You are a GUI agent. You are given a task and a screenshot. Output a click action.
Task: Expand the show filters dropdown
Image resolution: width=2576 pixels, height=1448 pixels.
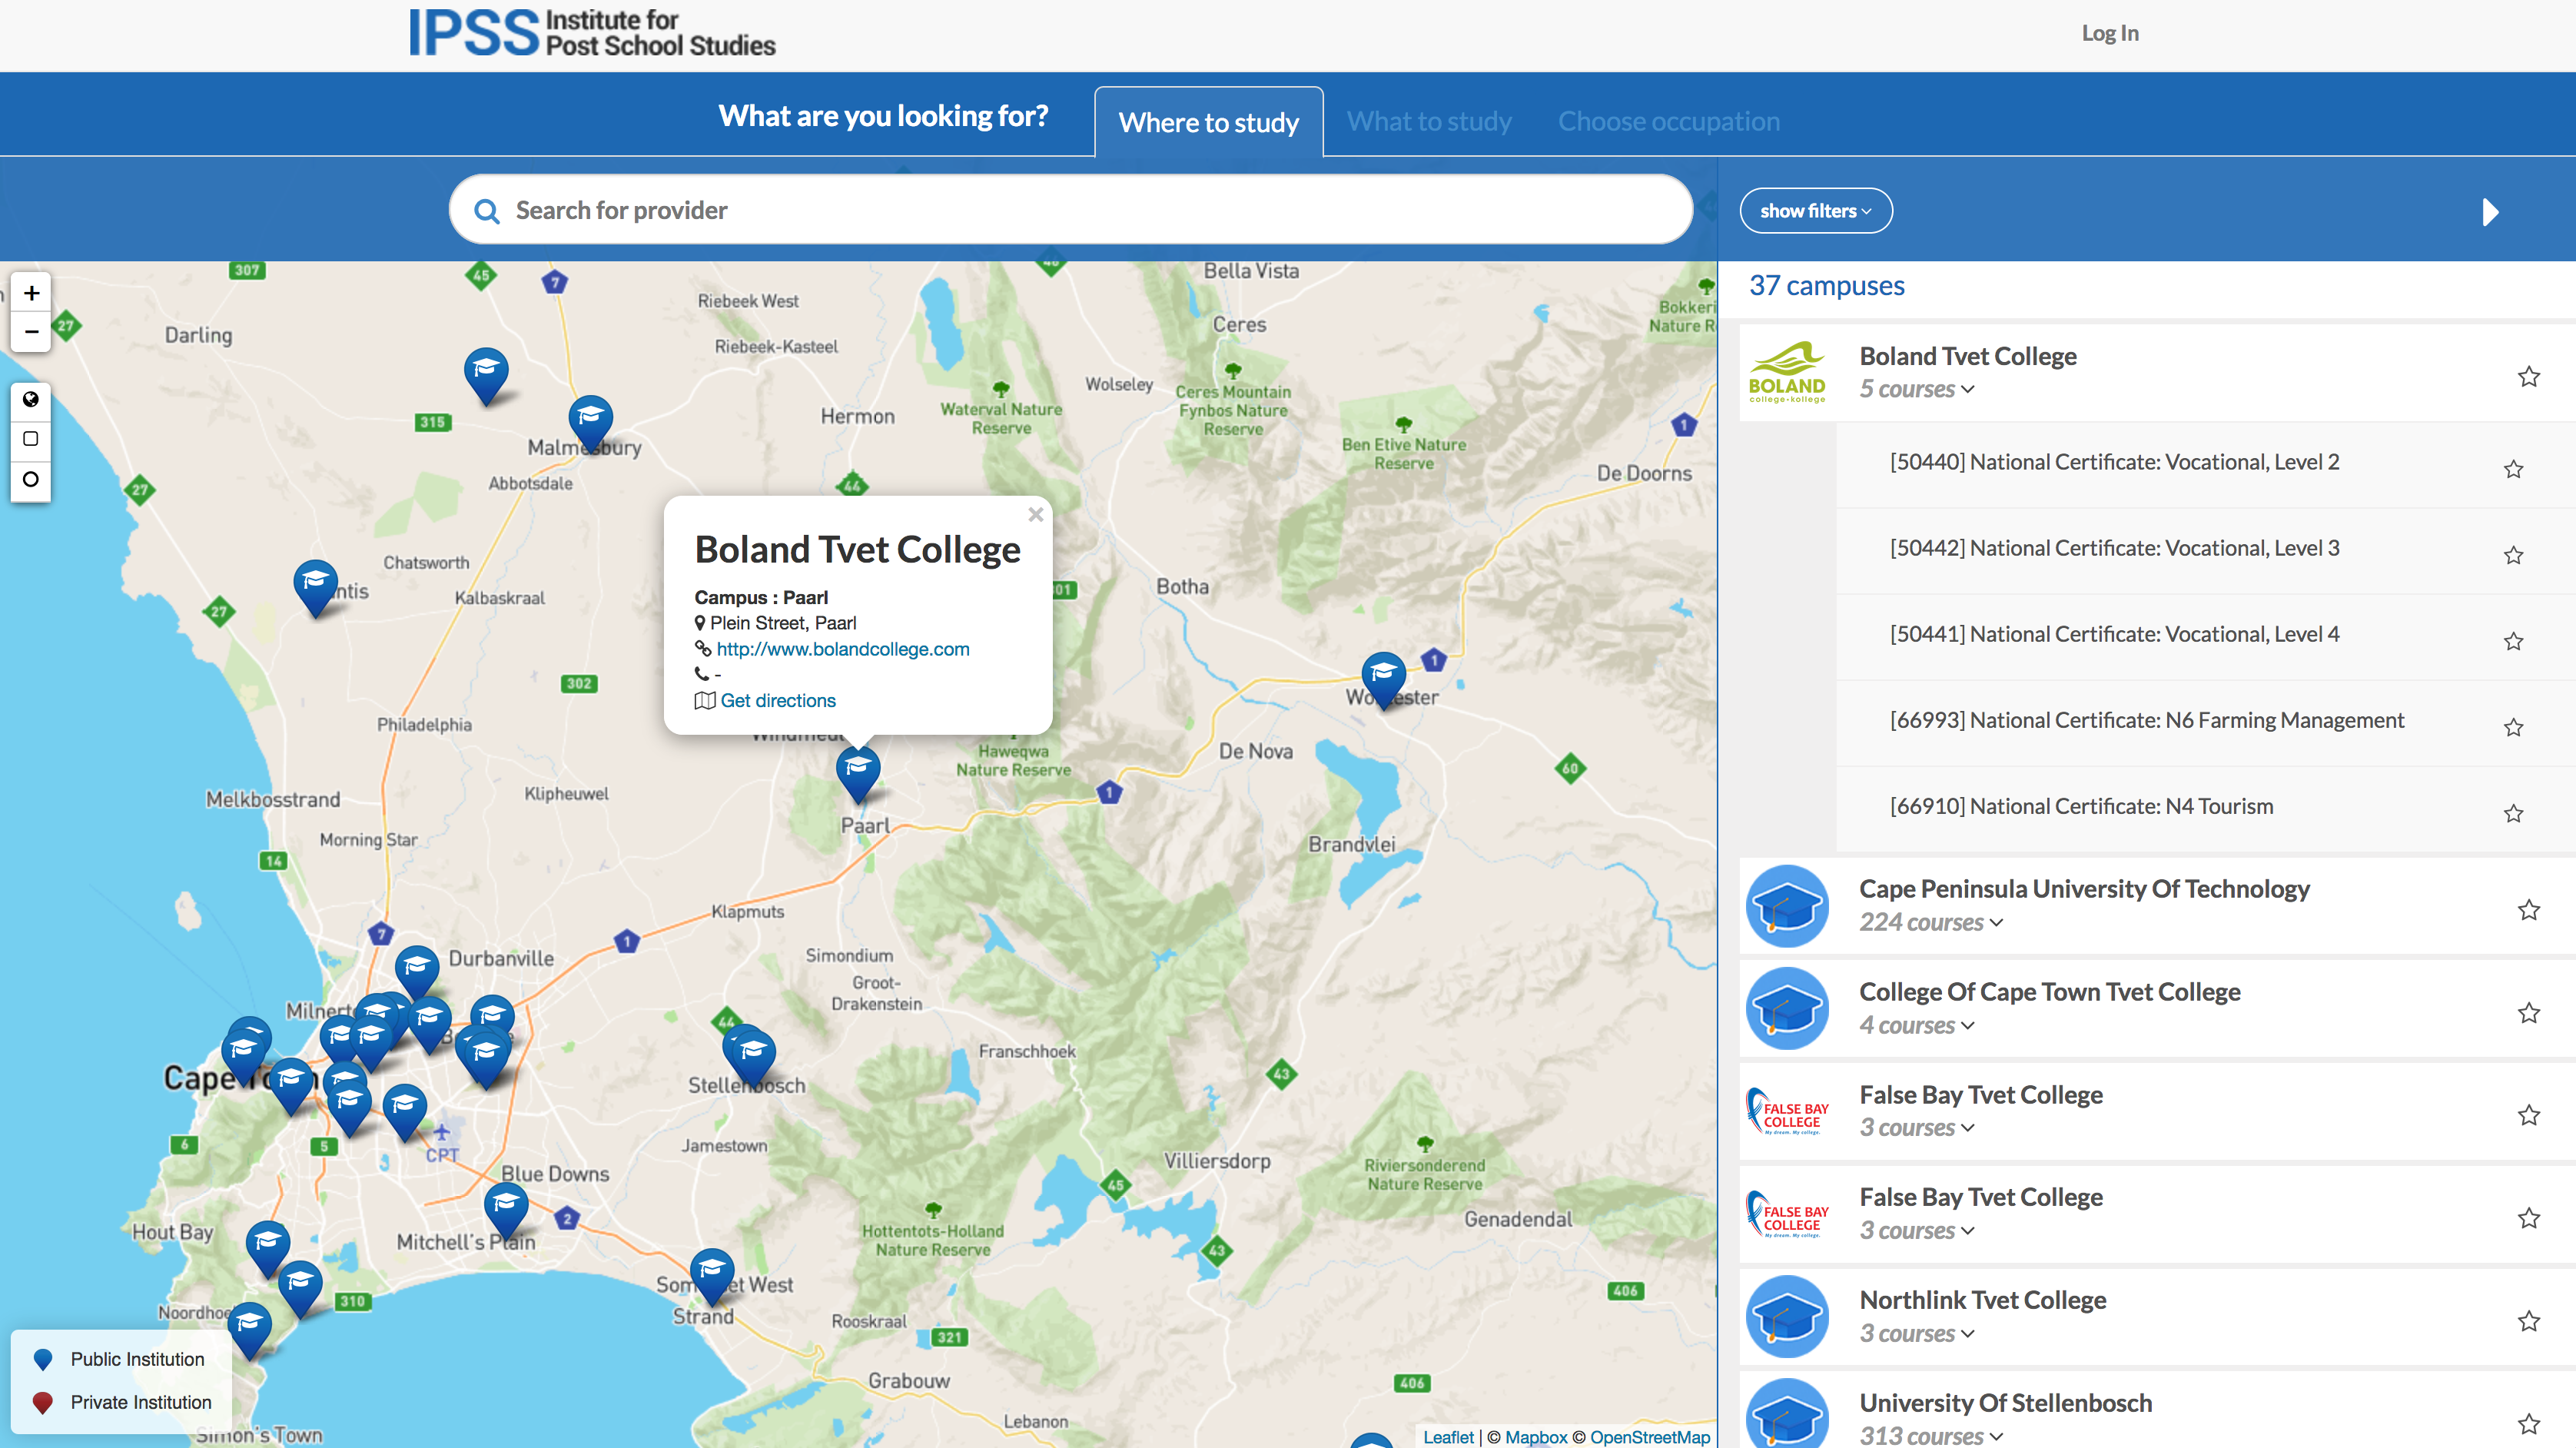1815,211
